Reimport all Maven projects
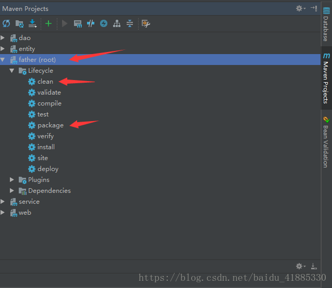Screen dimensions: 332x288 click(6, 23)
